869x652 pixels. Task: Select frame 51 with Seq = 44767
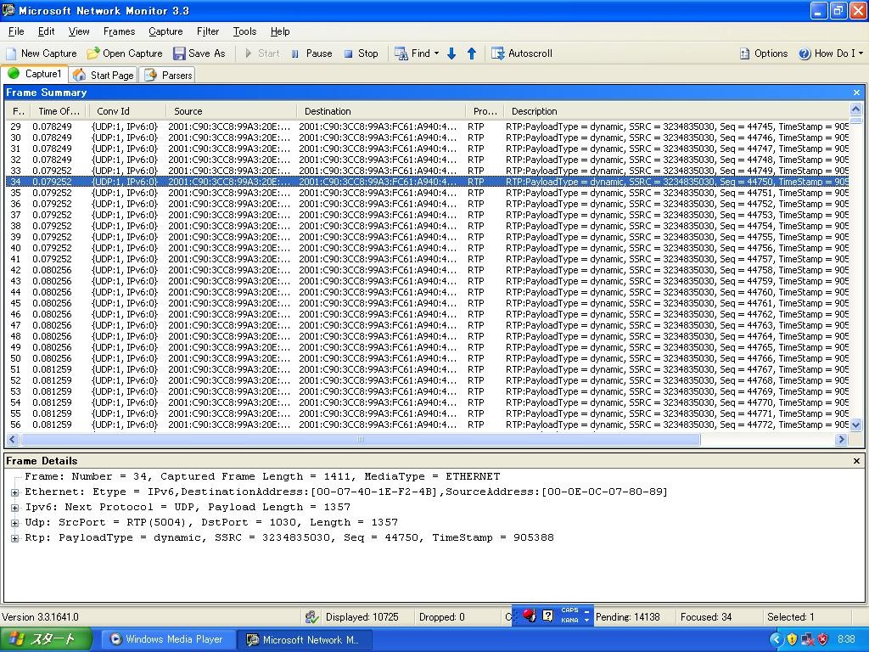(x=427, y=369)
